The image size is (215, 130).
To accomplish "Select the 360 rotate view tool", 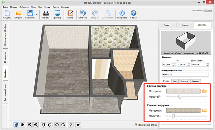I will tap(17, 125).
